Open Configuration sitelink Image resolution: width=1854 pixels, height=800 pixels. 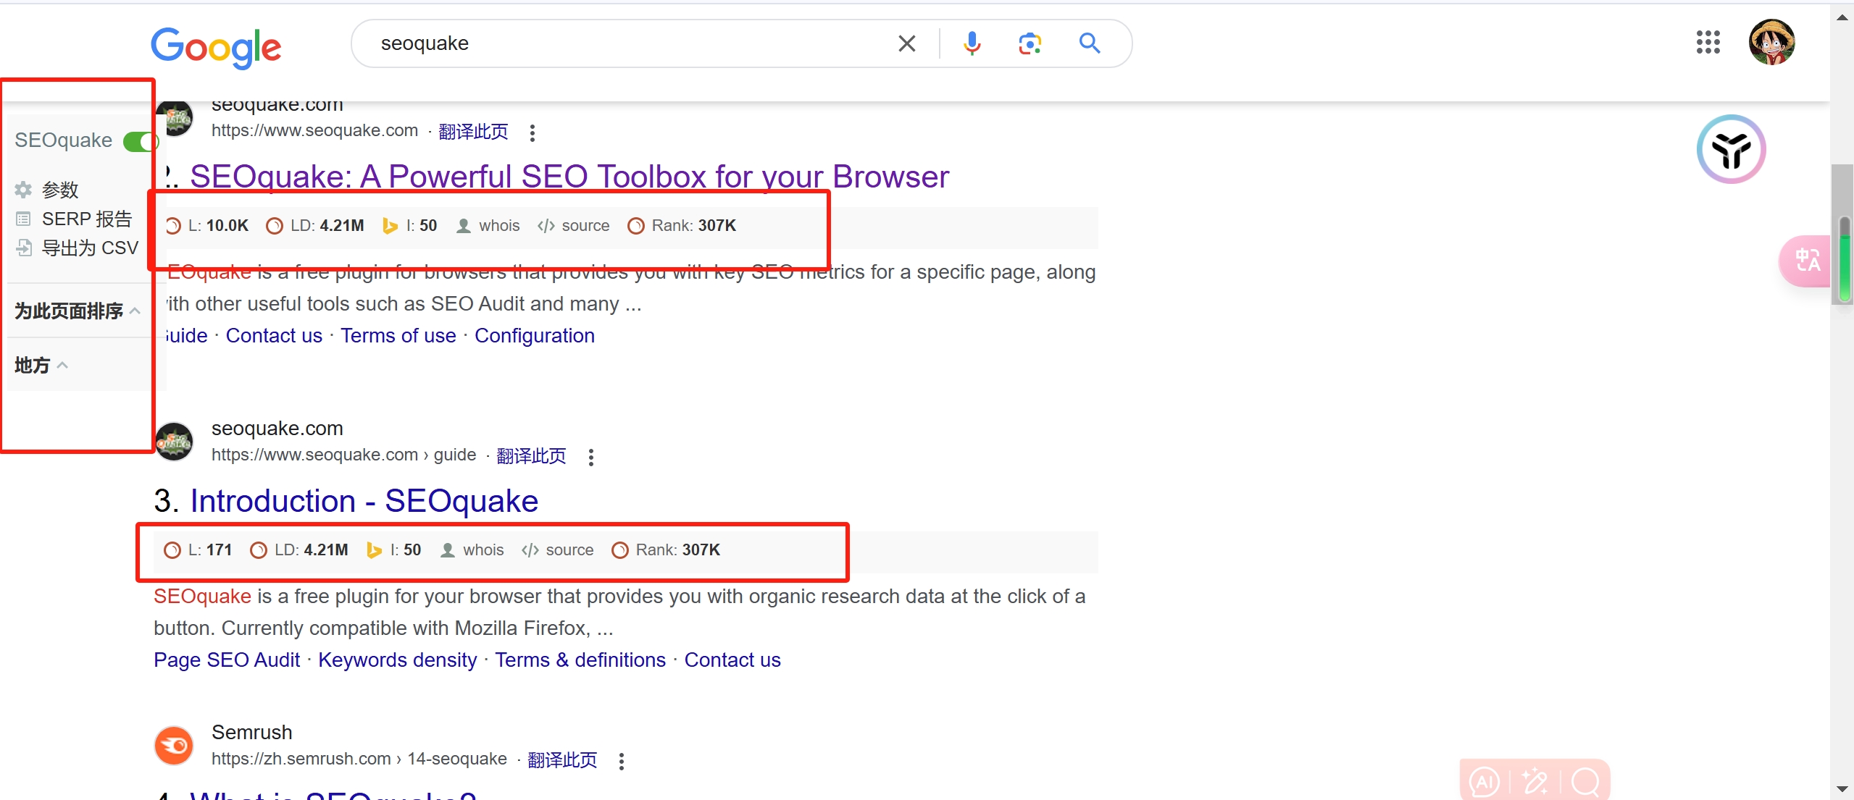(x=535, y=336)
